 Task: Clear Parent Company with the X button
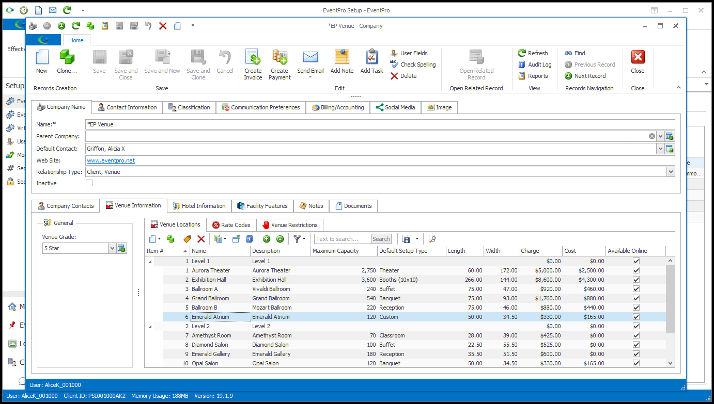[x=652, y=136]
